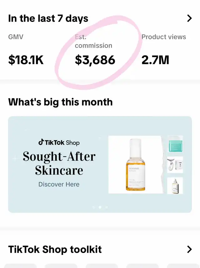Select the teal cream jar thumbnail
Screen dimensions: 200x268
[175, 144]
